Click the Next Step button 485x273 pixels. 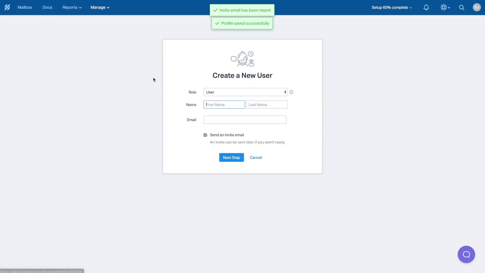pos(231,157)
